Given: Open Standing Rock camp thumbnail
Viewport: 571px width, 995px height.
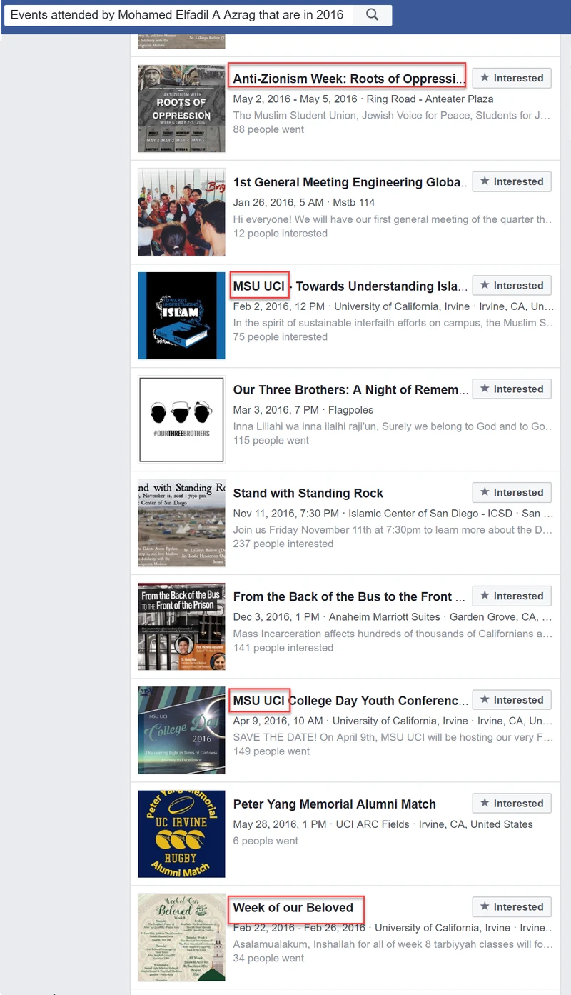Looking at the screenshot, I should click(181, 523).
